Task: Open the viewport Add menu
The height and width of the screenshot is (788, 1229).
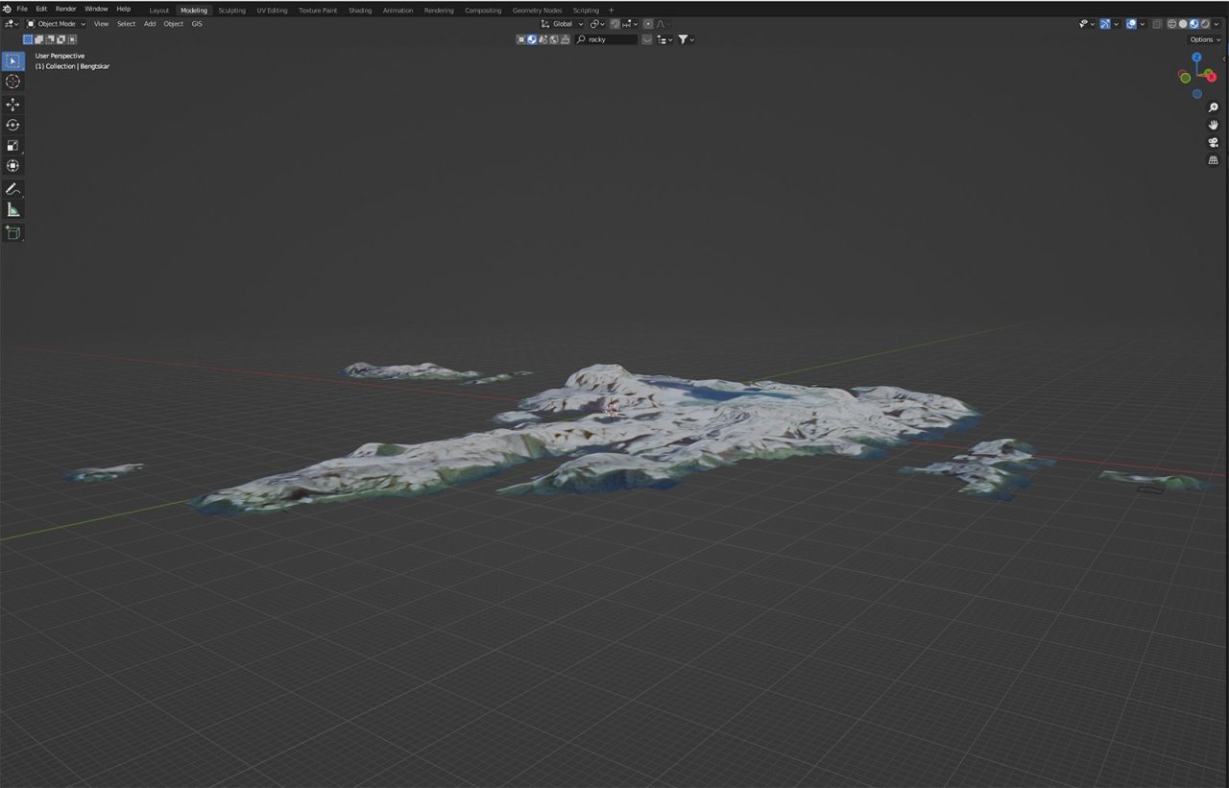Action: [150, 24]
